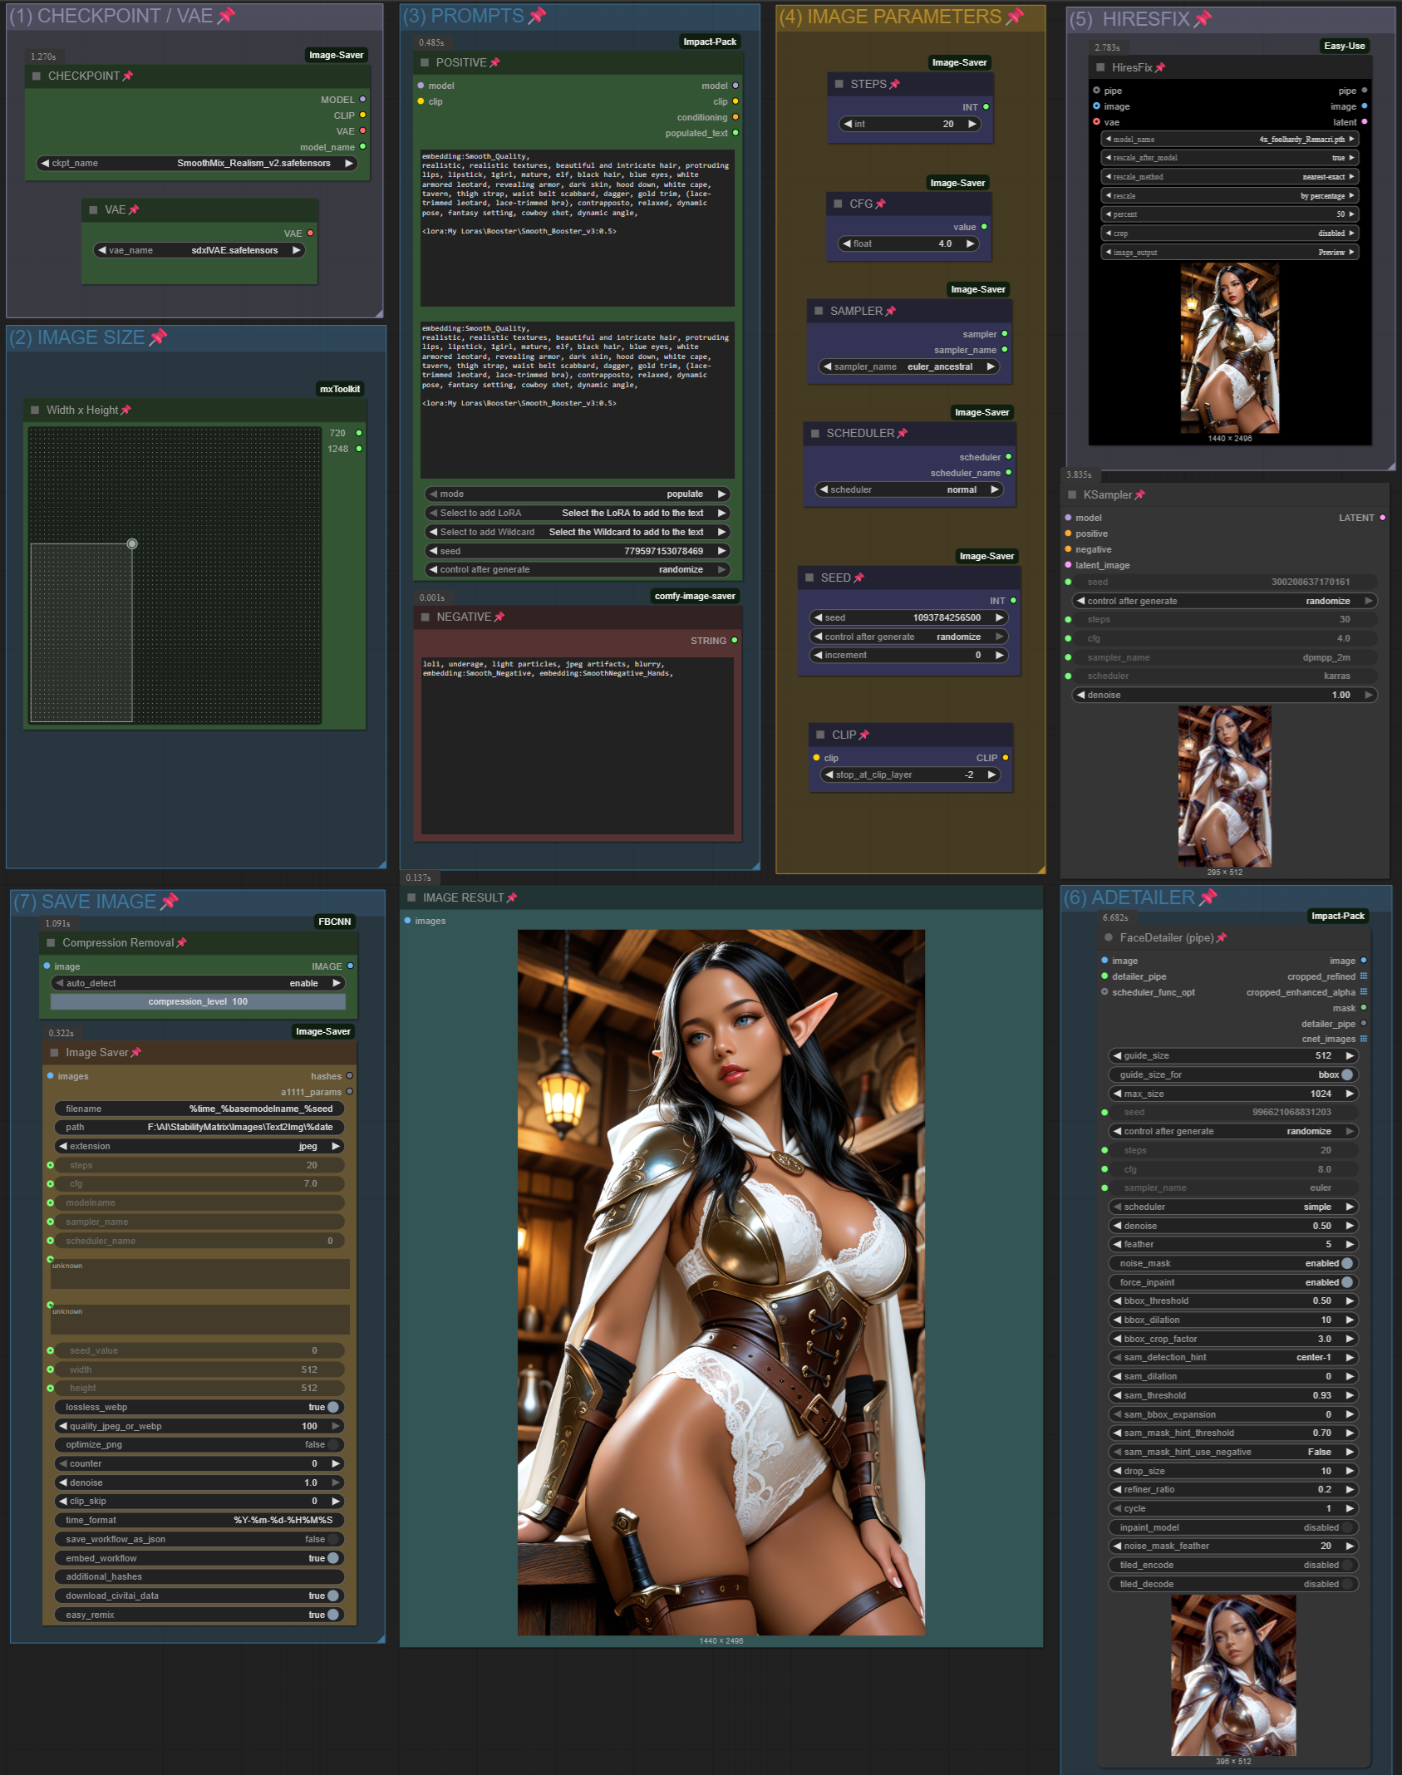This screenshot has height=1775, width=1402.
Task: Click the ADETAILER group title
Action: click(x=1142, y=898)
